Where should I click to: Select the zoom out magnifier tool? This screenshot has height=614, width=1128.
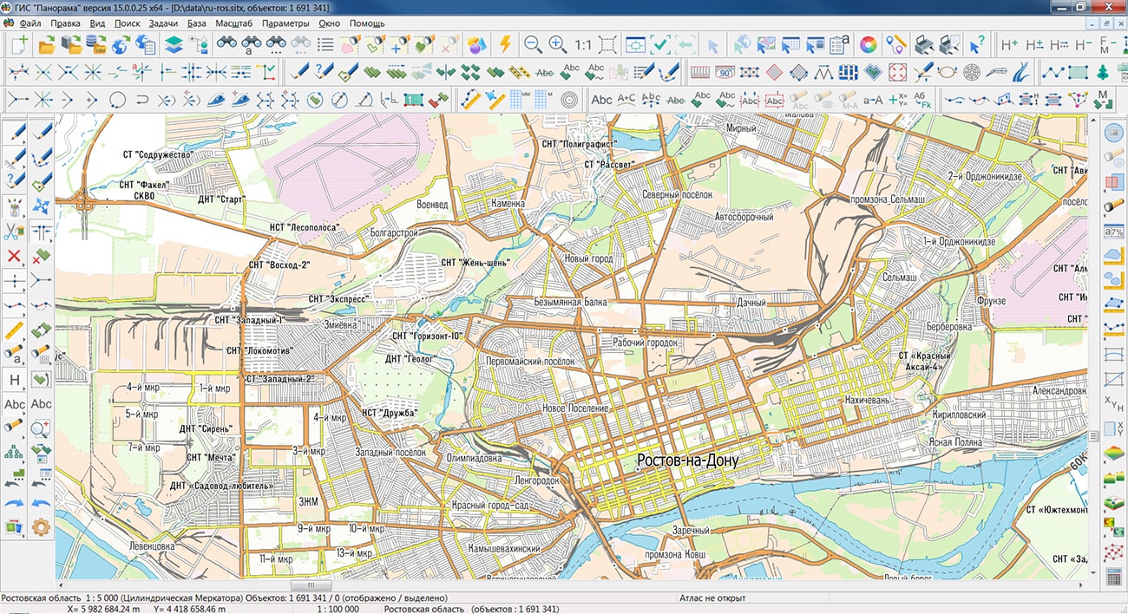[x=533, y=44]
